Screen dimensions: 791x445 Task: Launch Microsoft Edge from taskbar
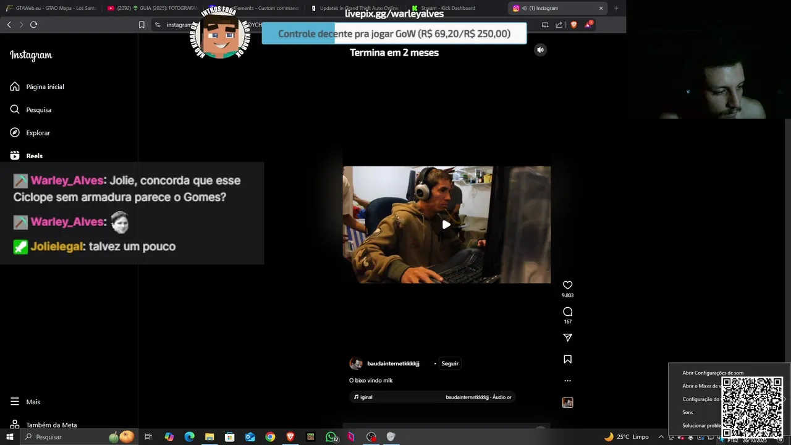[x=189, y=437]
